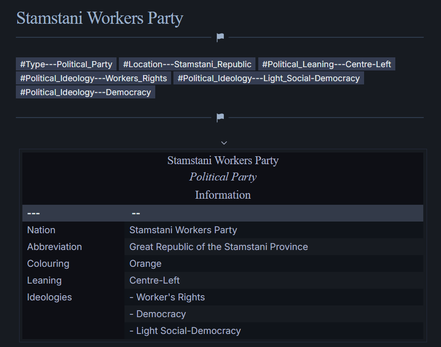Open the #Type---Political_Party tag

coord(66,64)
